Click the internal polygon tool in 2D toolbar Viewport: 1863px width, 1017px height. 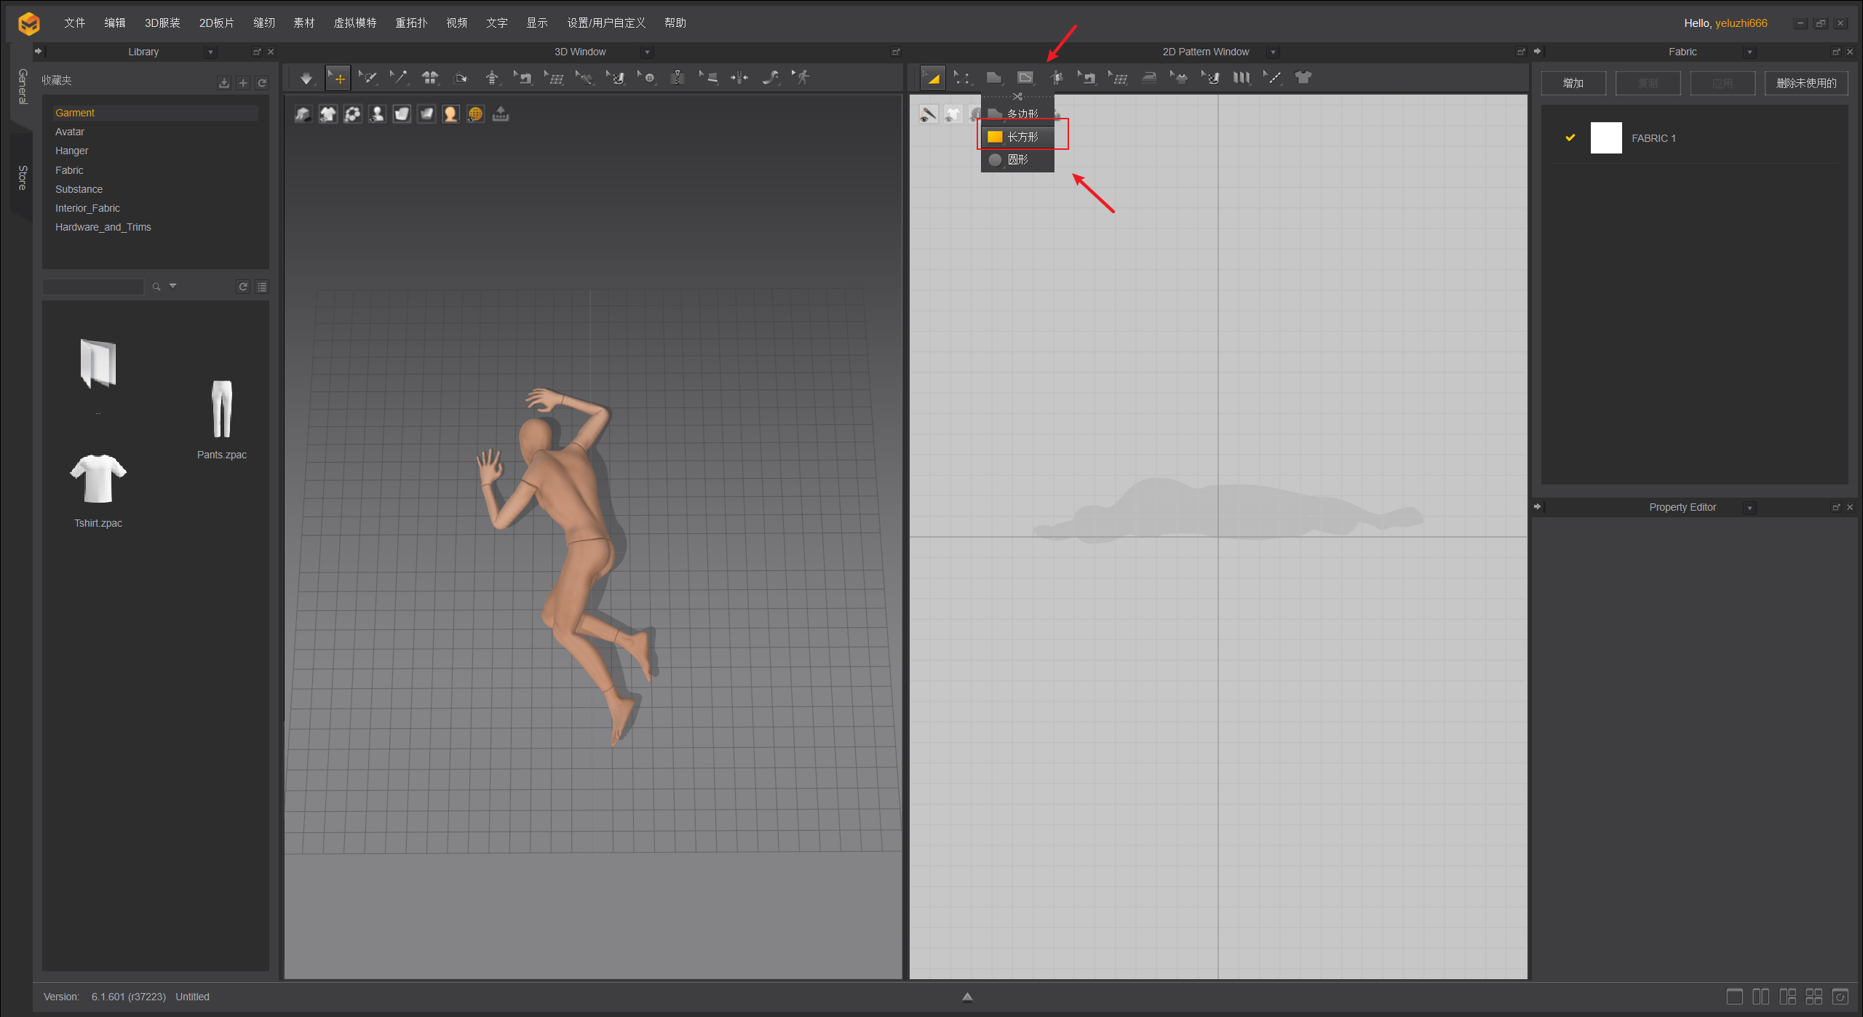1025,78
